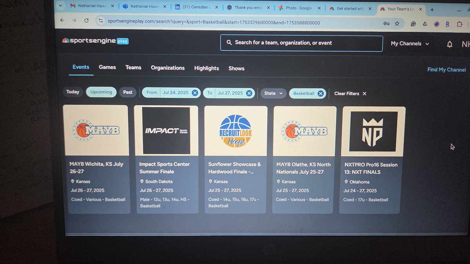The width and height of the screenshot is (470, 264).
Task: Click the Find My Channel link
Action: 446,70
